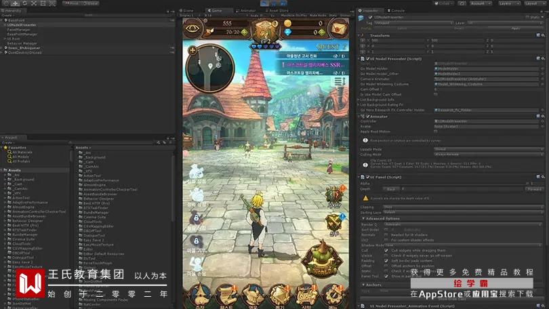Switch to the Animator tab
This screenshot has width=549, height=309.
[247, 10]
